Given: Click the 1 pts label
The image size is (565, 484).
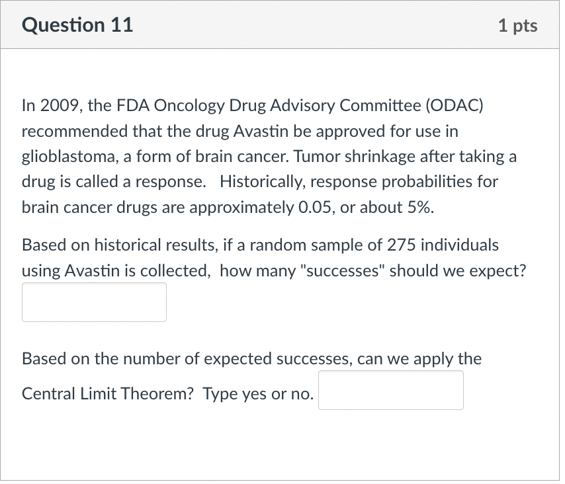Looking at the screenshot, I should 519,24.
